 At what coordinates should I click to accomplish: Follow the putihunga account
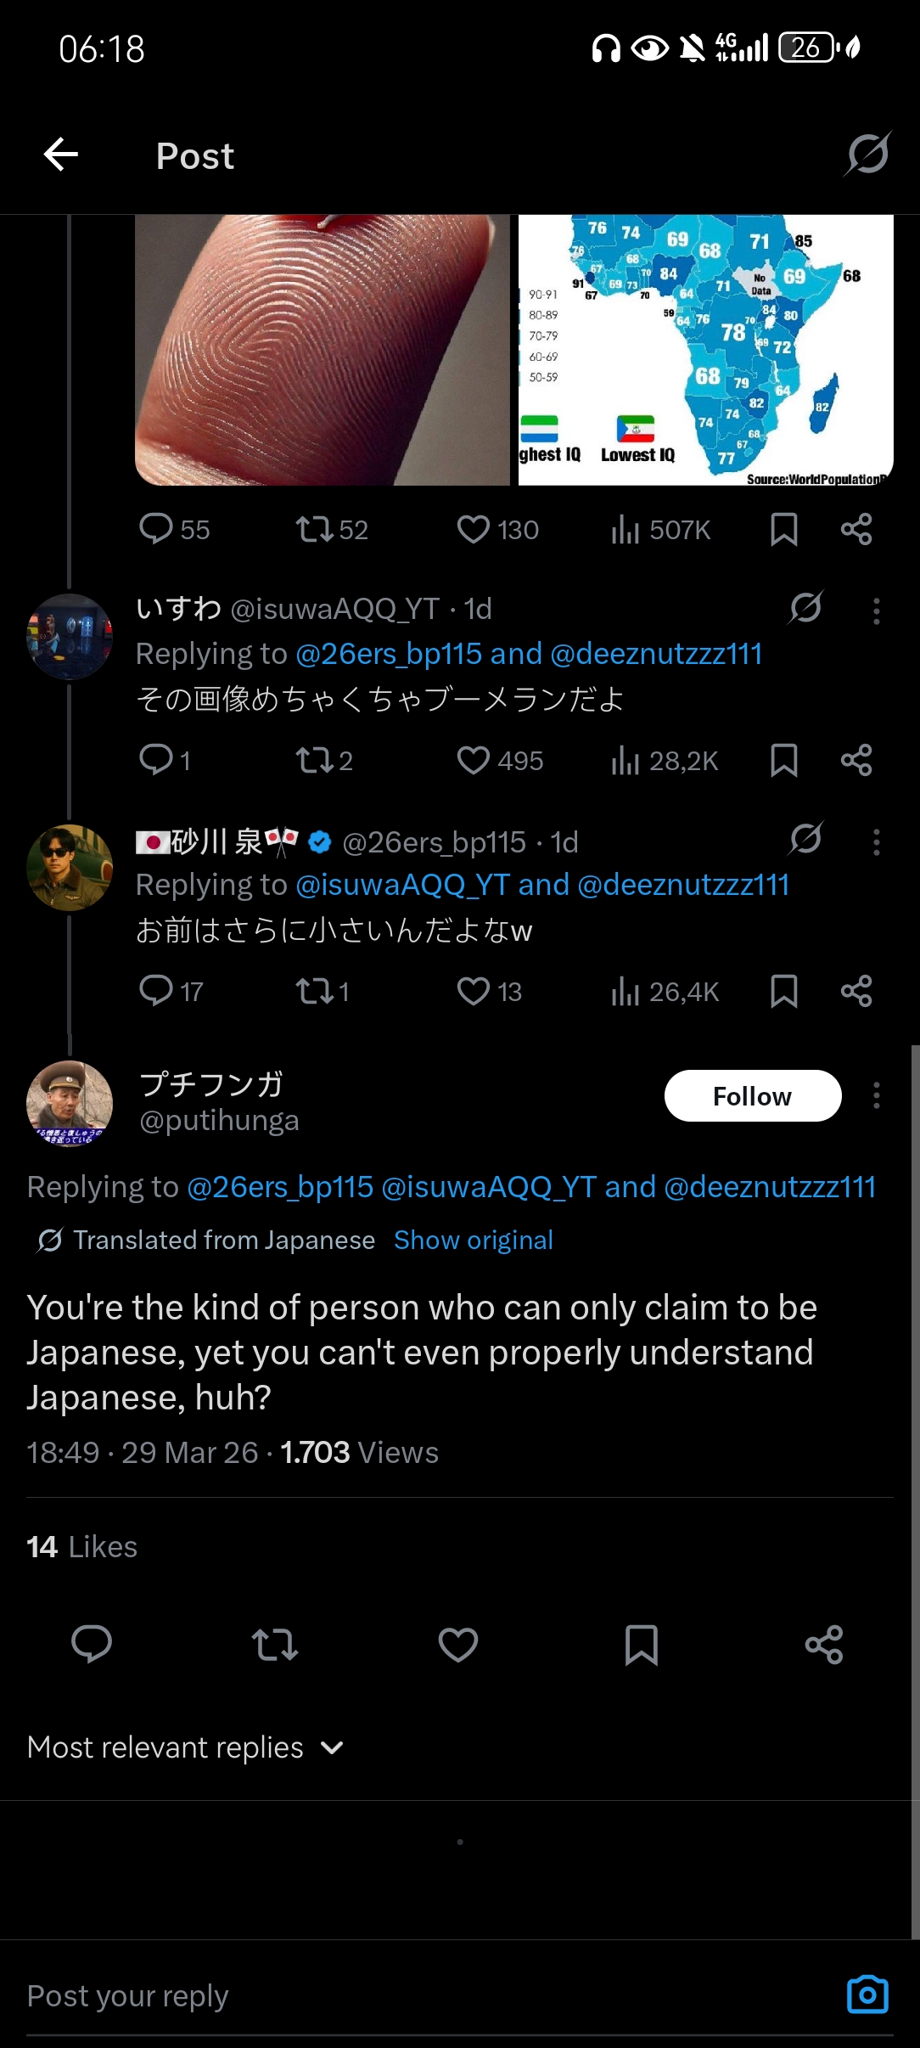coord(753,1096)
